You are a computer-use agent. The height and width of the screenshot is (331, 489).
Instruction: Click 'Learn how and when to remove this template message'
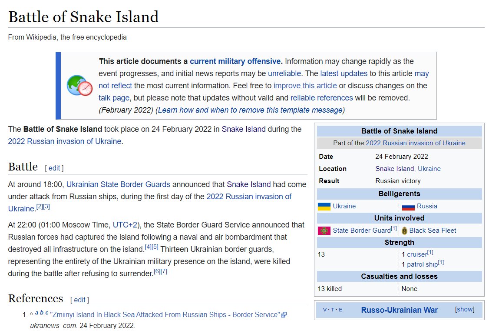pyautogui.click(x=250, y=110)
